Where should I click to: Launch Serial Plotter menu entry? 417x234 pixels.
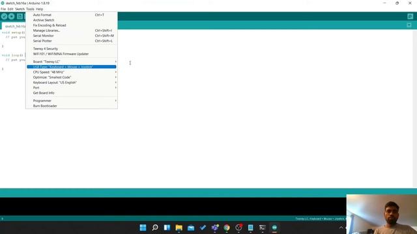click(72, 41)
